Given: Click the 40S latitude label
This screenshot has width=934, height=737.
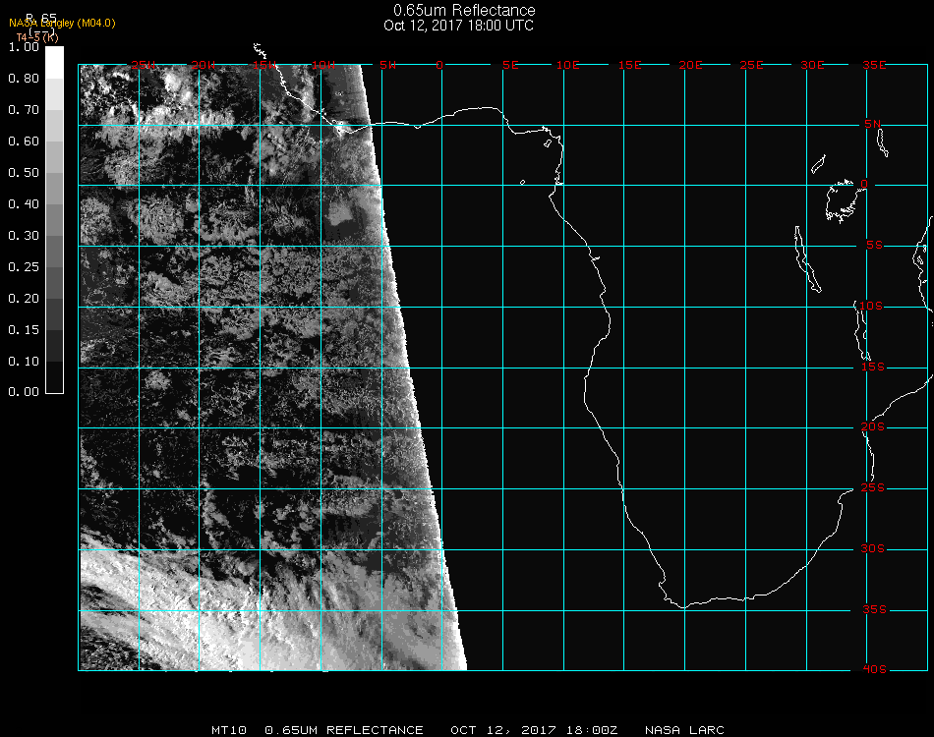Looking at the screenshot, I should coord(873,669).
